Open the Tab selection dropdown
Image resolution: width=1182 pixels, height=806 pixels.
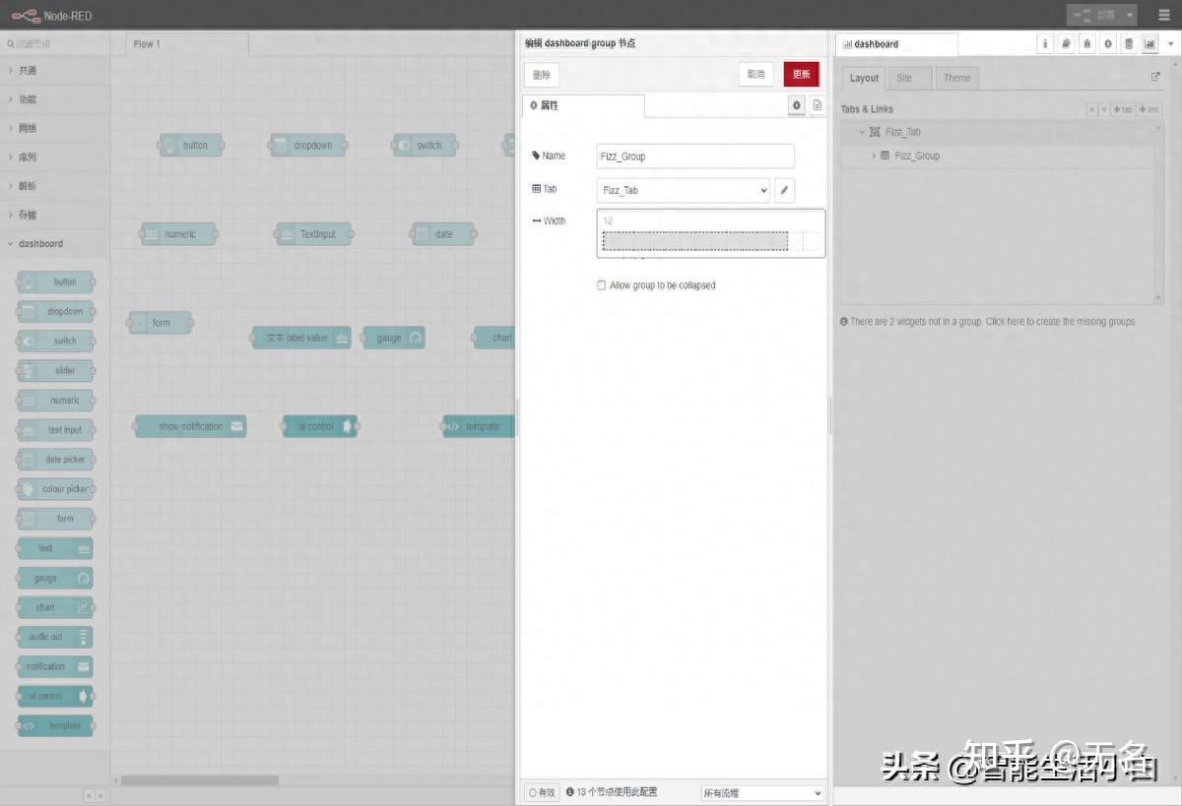[x=683, y=190]
